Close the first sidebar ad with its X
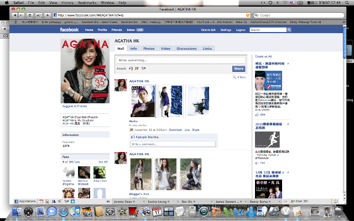This screenshot has width=354, height=221. coord(288,64)
